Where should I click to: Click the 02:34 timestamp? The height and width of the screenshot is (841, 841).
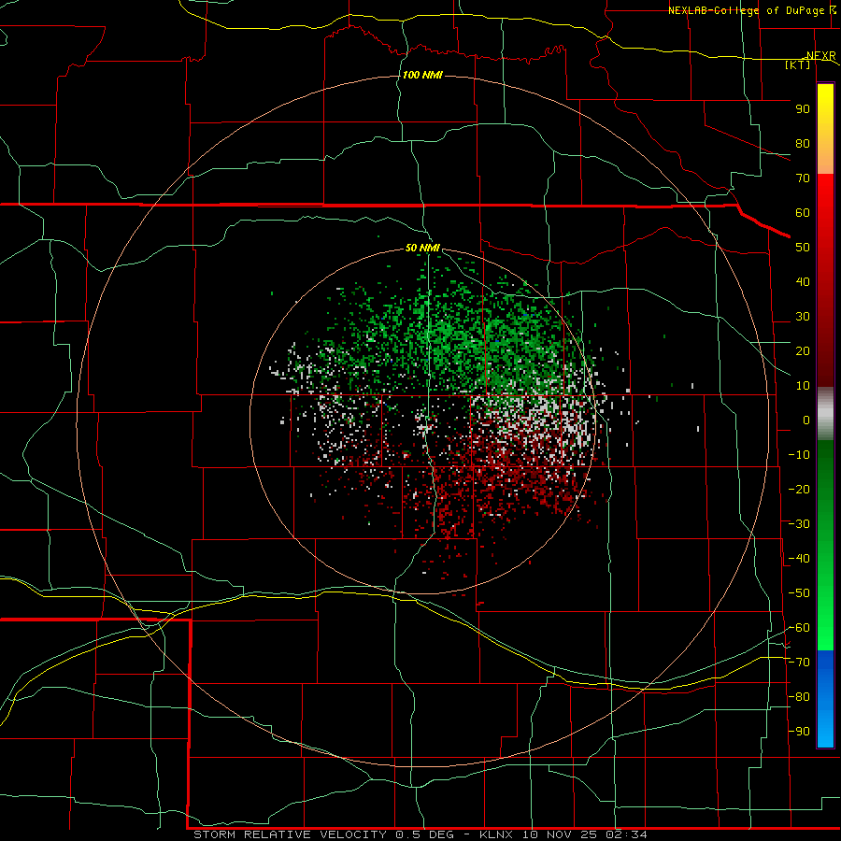pyautogui.click(x=626, y=834)
